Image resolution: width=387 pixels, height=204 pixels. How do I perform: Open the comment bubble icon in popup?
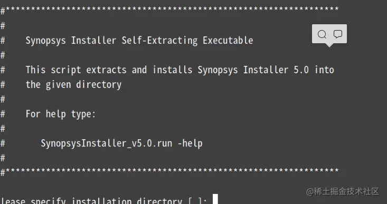pos(338,34)
